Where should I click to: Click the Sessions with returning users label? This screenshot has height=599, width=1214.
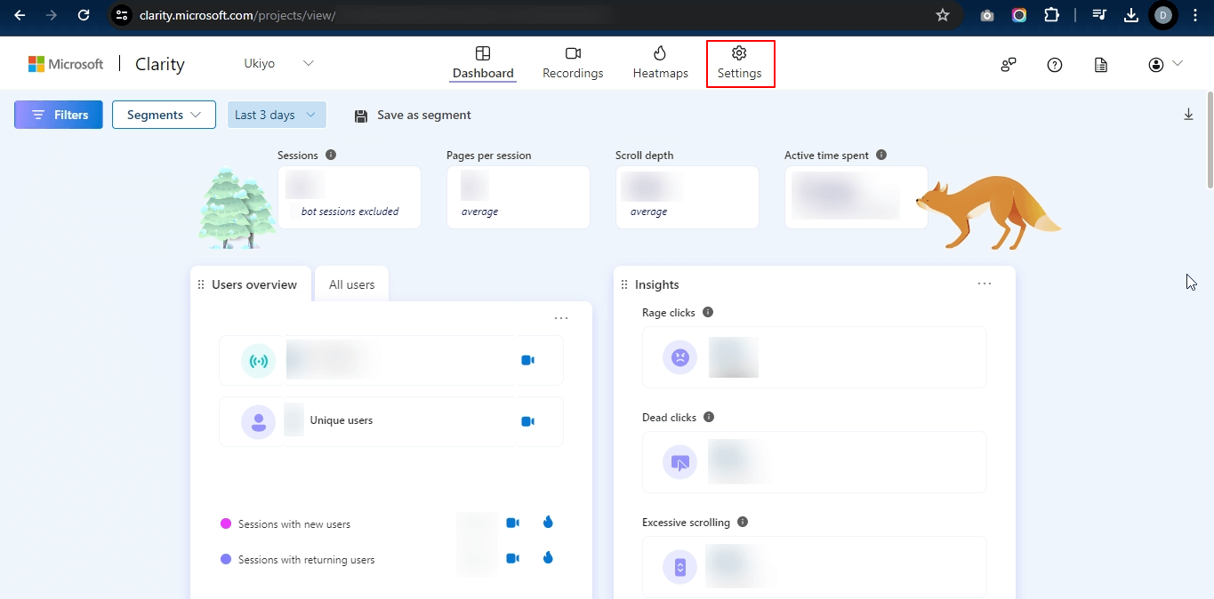click(307, 560)
